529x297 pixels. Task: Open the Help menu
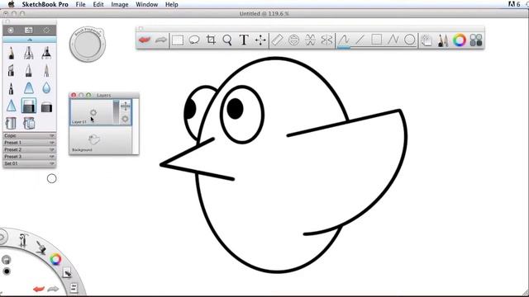click(172, 4)
